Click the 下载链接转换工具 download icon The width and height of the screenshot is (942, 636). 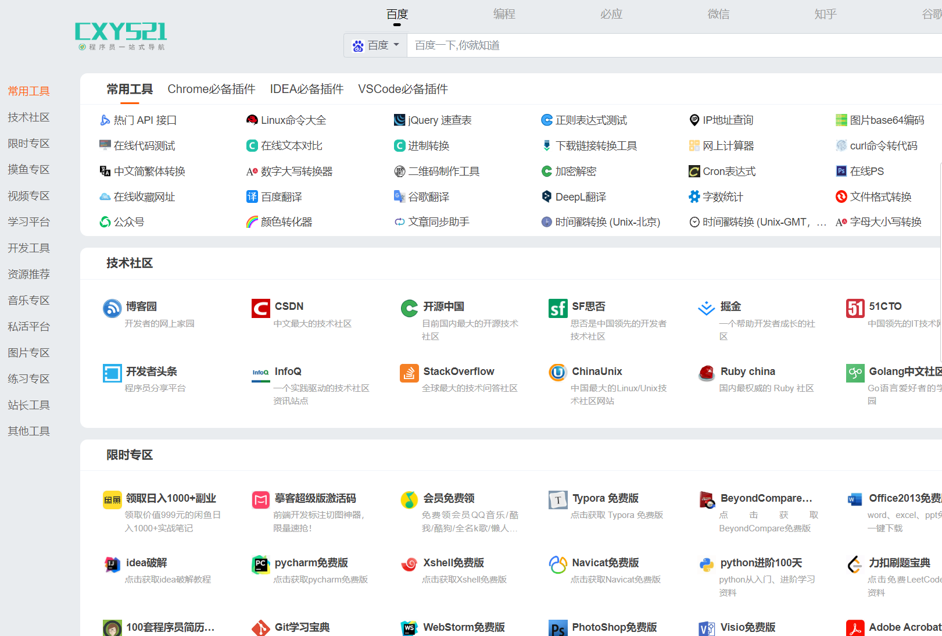point(547,145)
